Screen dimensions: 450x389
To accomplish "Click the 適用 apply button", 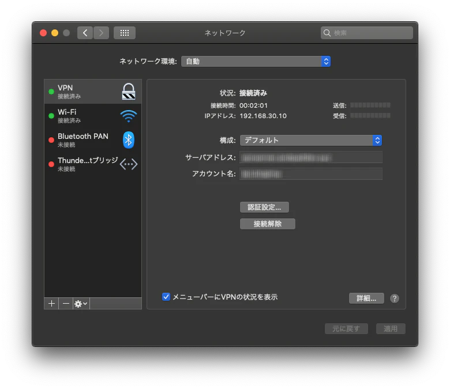I will (391, 329).
